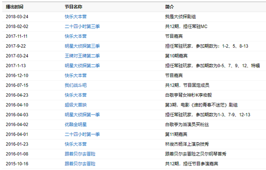The image size is (266, 170).
Task: Select the description 第11期嘉宾
Action: tap(176, 134)
